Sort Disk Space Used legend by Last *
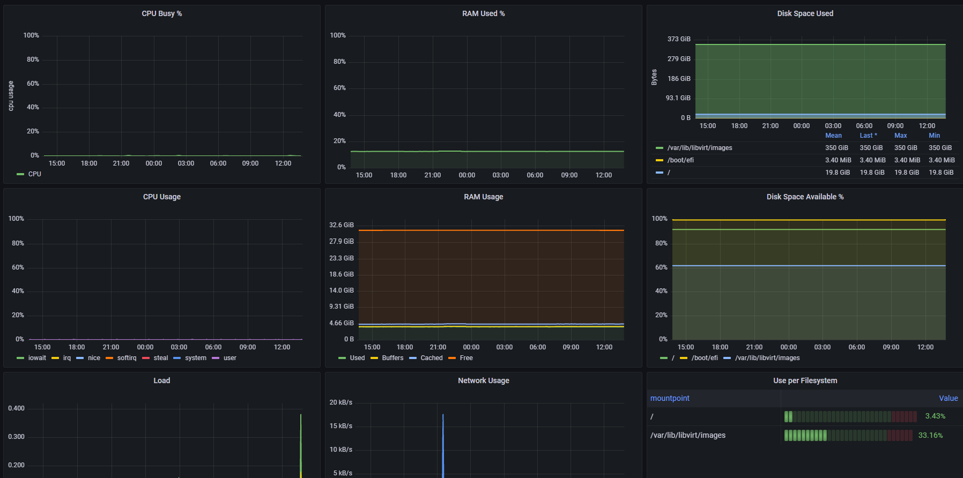 click(x=869, y=136)
